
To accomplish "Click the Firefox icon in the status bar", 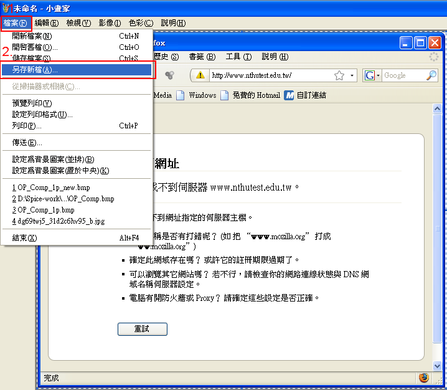I will (x=424, y=378).
